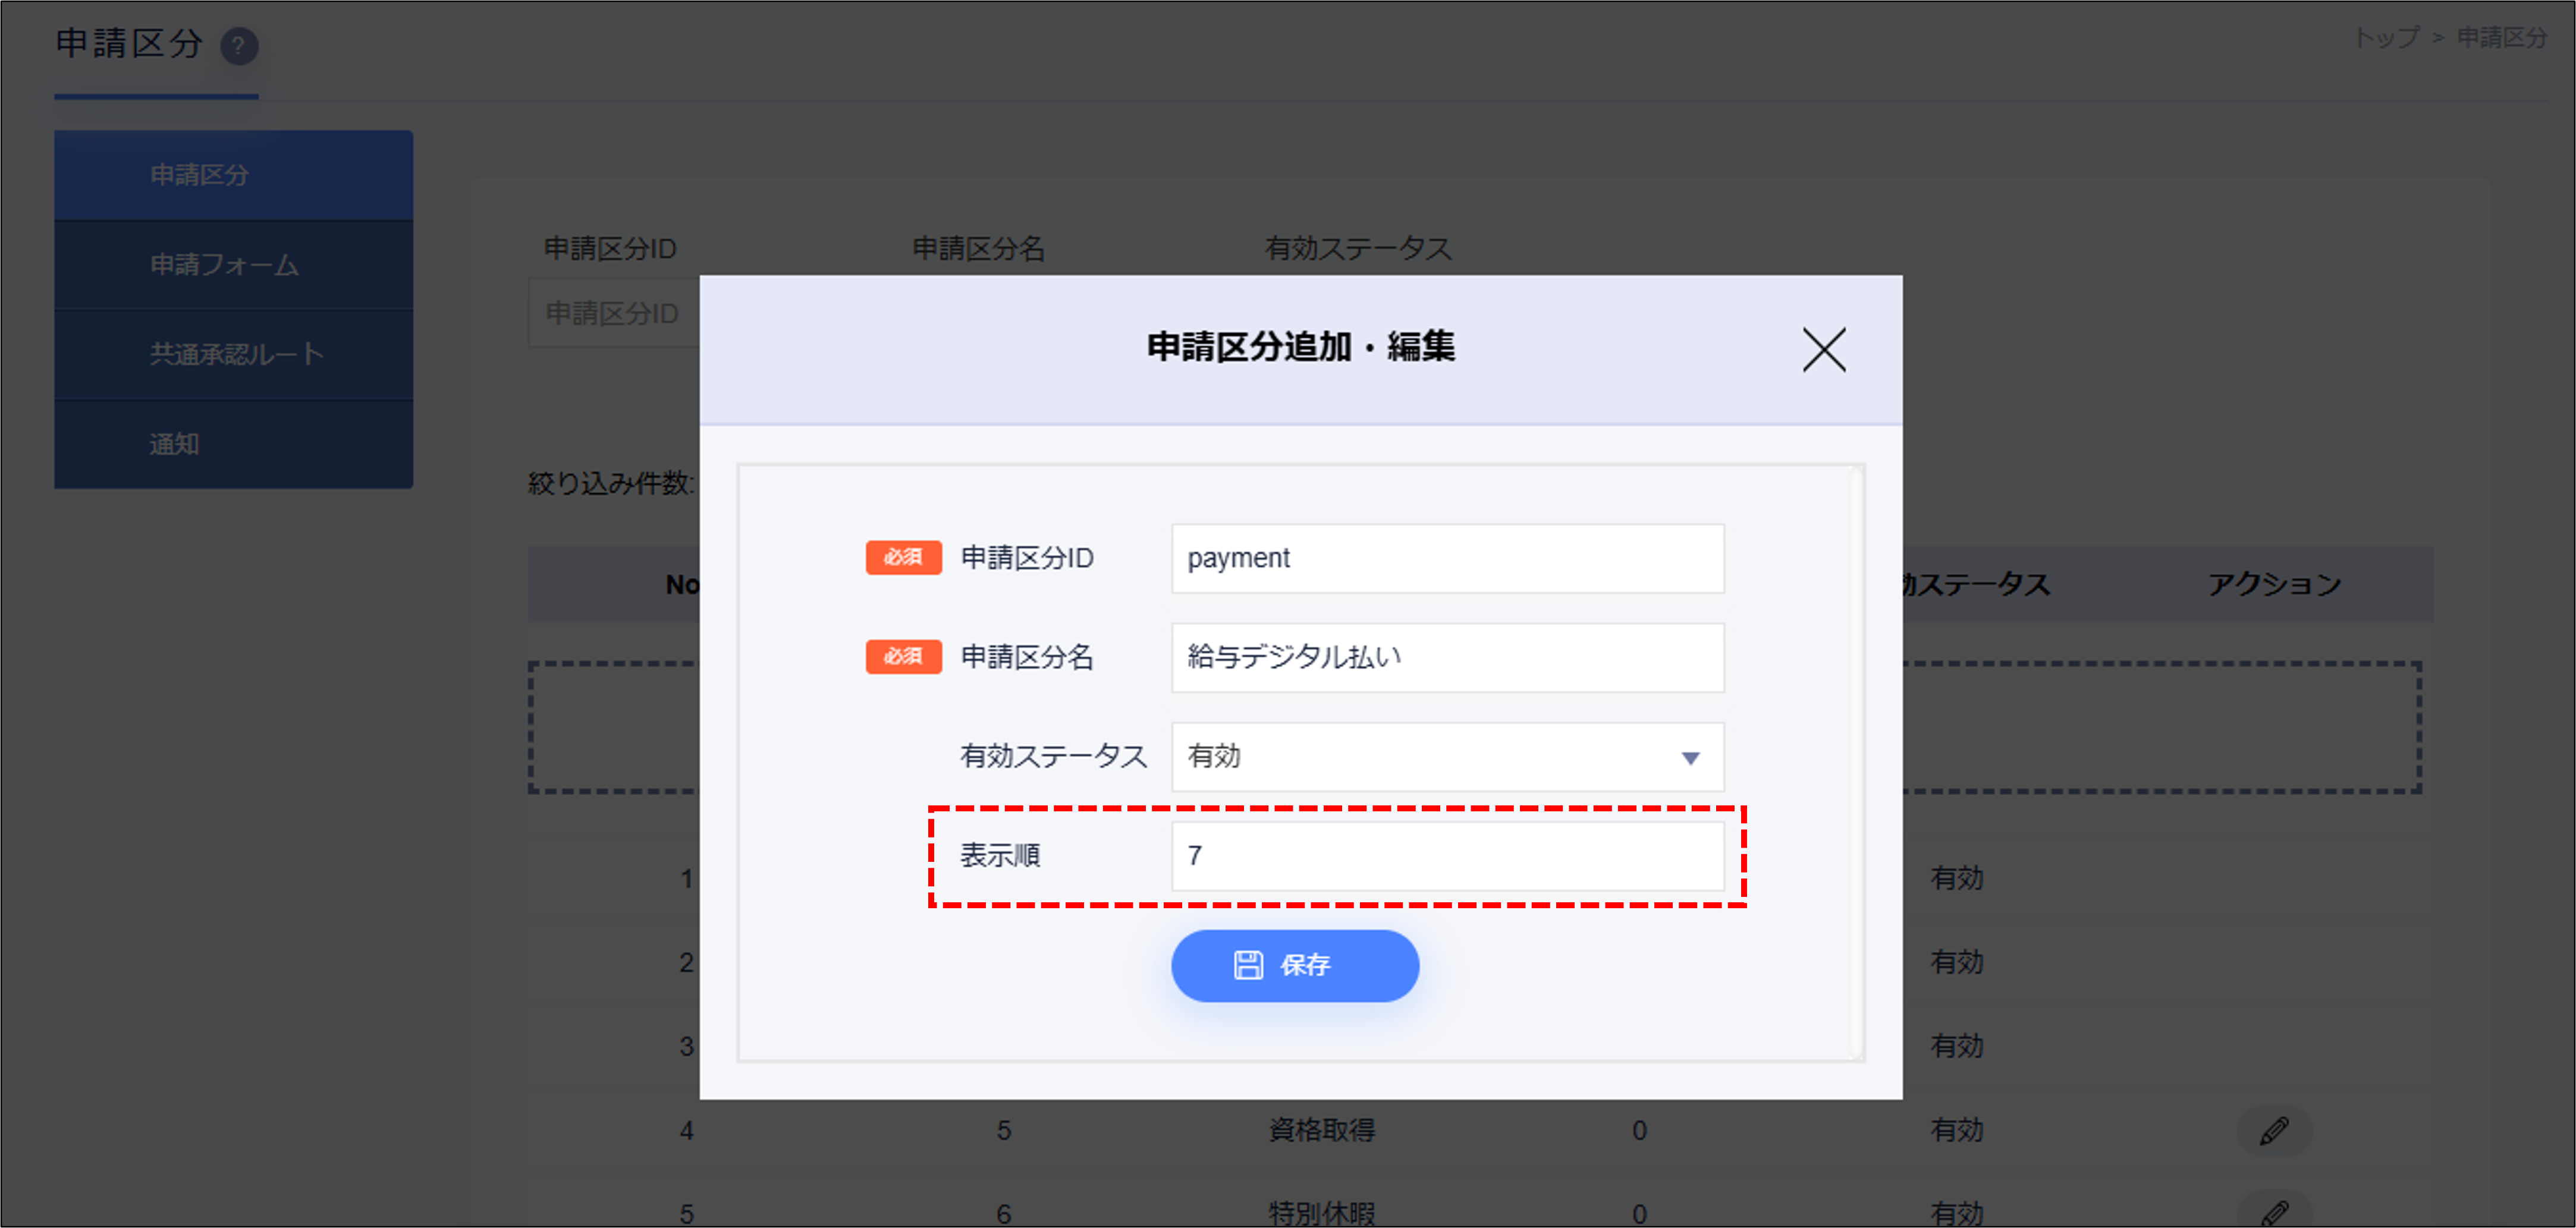Click 有効 status in 資格取得 row
The width and height of the screenshot is (2576, 1228).
[1956, 1130]
